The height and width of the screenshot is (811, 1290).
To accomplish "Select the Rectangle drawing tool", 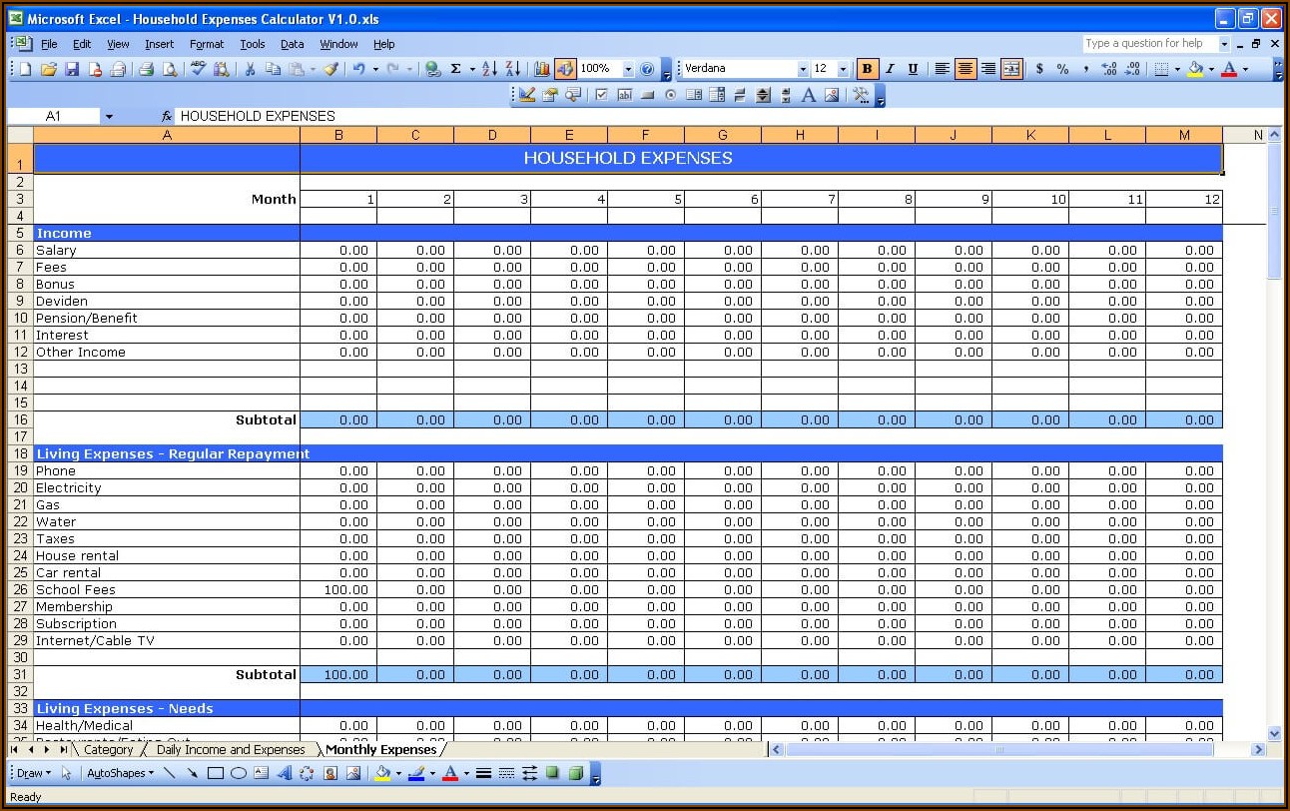I will pos(215,773).
